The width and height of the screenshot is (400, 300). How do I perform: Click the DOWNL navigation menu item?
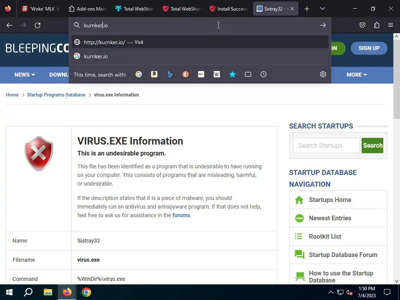59,75
